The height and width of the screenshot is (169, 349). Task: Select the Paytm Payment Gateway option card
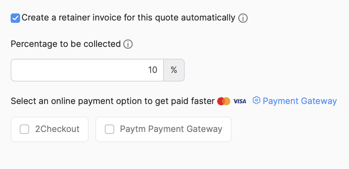tap(163, 129)
